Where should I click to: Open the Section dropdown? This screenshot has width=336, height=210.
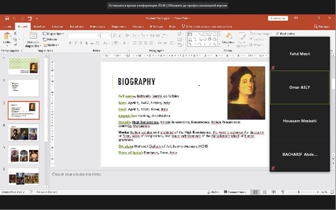52,45
